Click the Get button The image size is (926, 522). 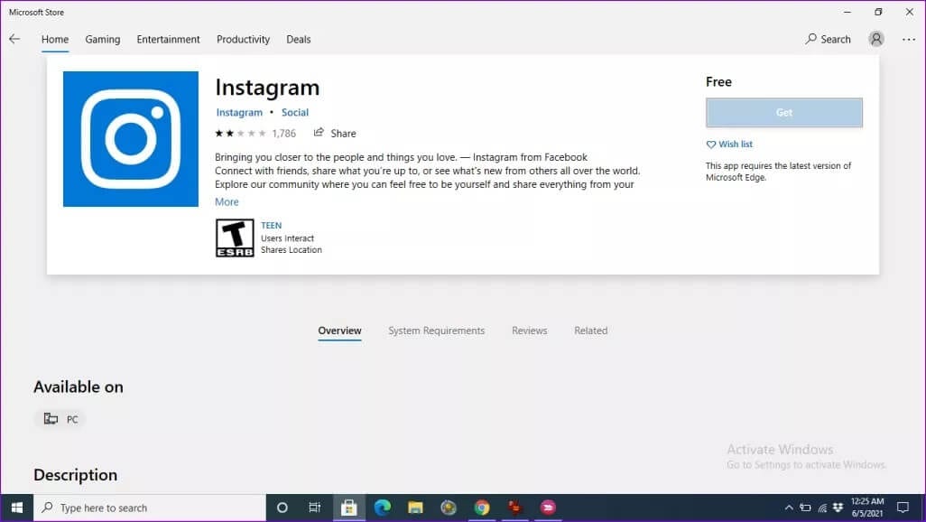click(x=783, y=112)
